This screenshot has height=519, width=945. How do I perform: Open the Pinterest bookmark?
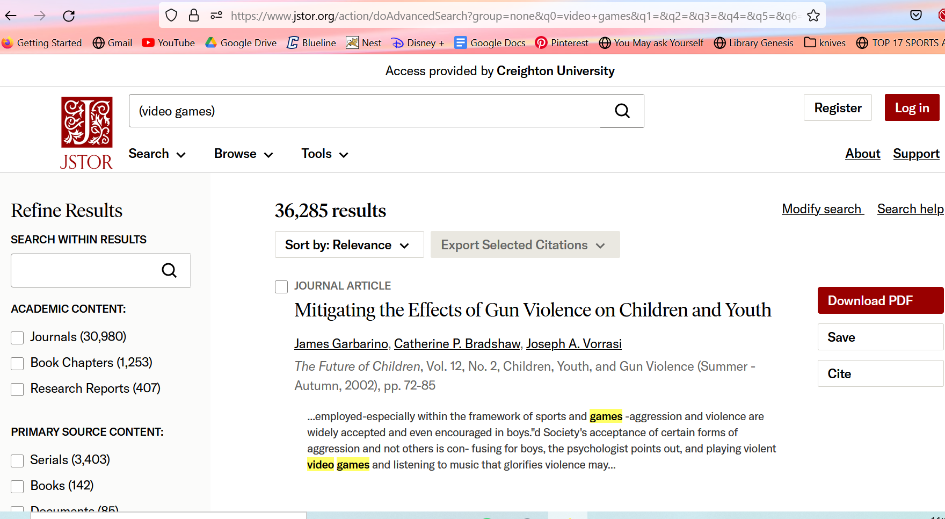point(562,43)
